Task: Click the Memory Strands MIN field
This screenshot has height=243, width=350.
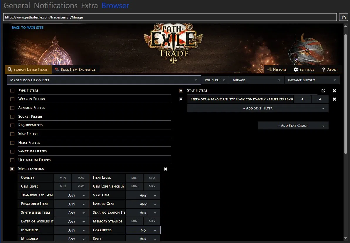Action: click(x=134, y=221)
